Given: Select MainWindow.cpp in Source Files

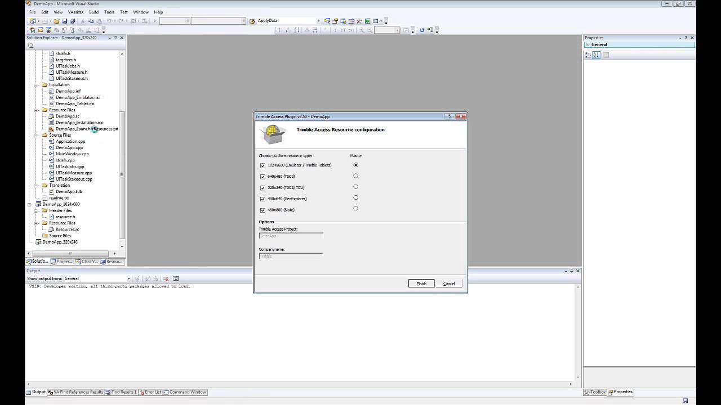Looking at the screenshot, I should (72, 154).
